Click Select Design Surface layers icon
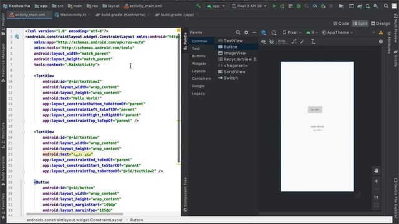399x224 pixels. point(264,32)
